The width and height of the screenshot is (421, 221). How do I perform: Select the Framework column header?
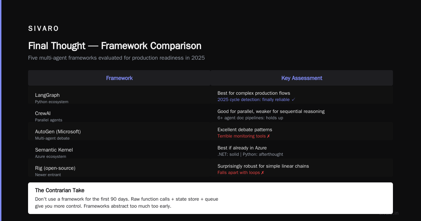pos(119,78)
